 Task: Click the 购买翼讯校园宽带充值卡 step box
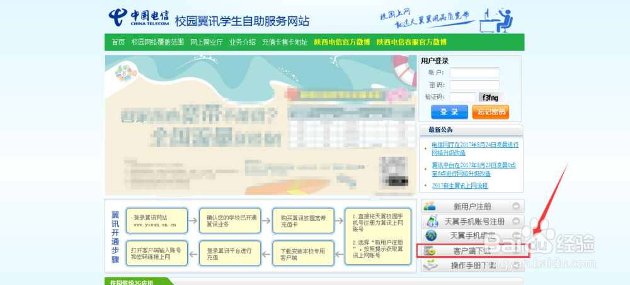pyautogui.click(x=303, y=221)
